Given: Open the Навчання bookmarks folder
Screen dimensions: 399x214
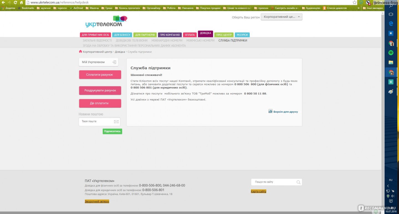Looking at the screenshot, I should point(185,8).
